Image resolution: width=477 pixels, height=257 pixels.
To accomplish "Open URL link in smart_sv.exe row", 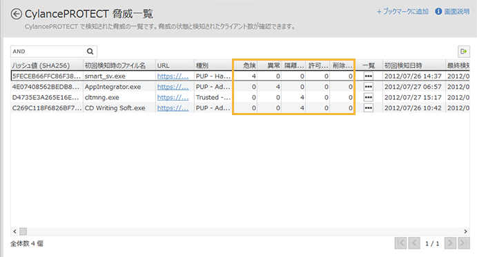I will coord(173,76).
